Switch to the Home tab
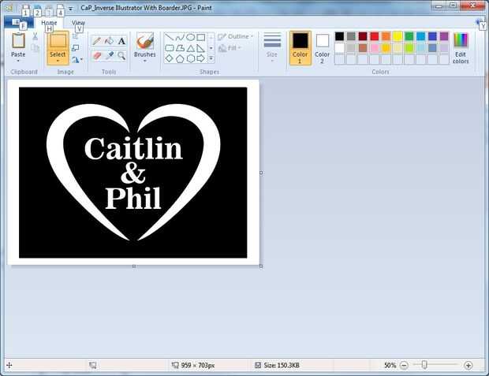489x376 pixels. point(49,23)
